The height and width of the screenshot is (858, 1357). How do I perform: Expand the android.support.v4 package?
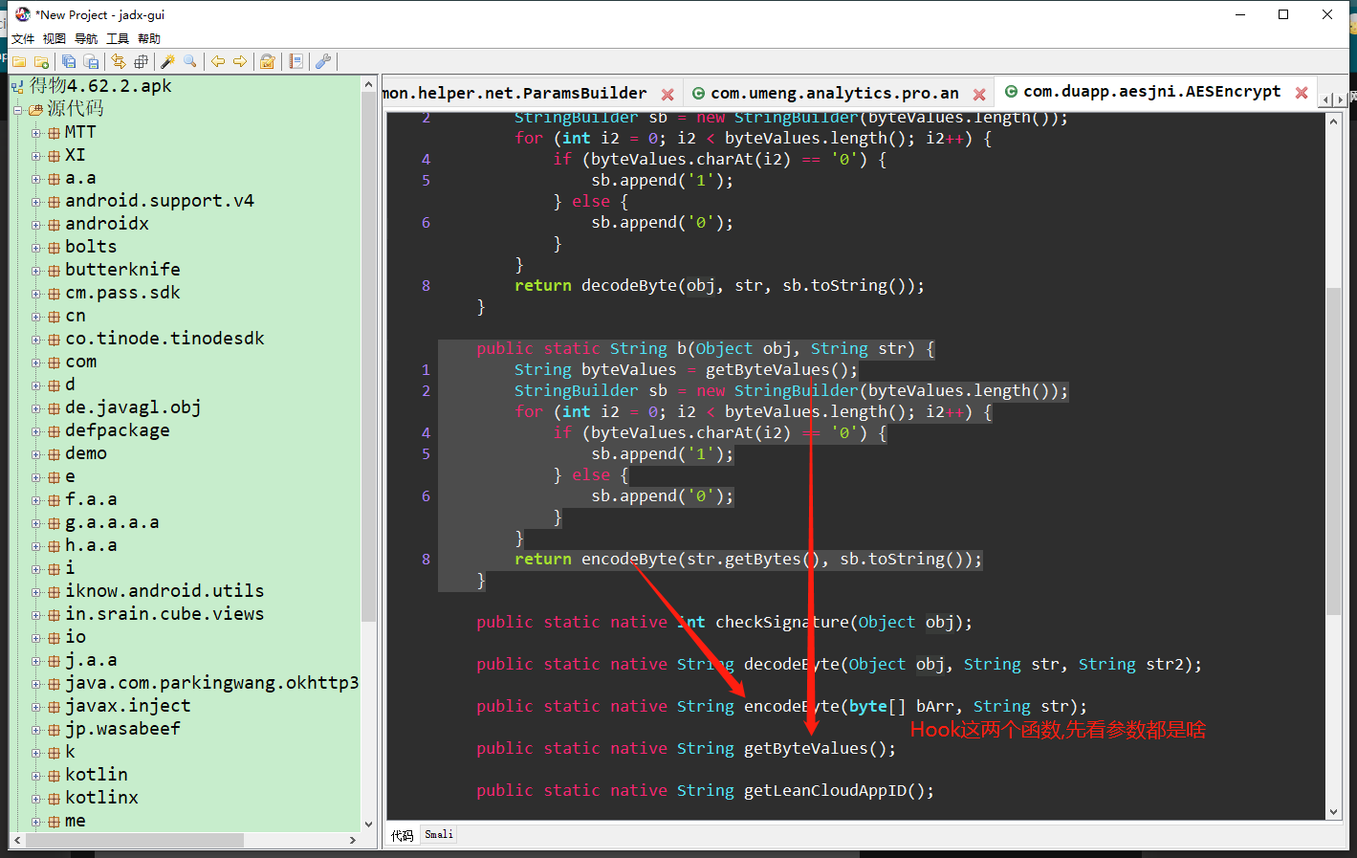[x=35, y=202]
